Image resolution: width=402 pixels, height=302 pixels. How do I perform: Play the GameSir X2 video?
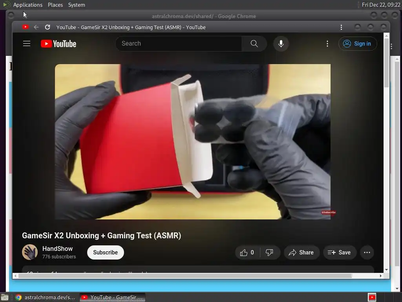[192, 142]
